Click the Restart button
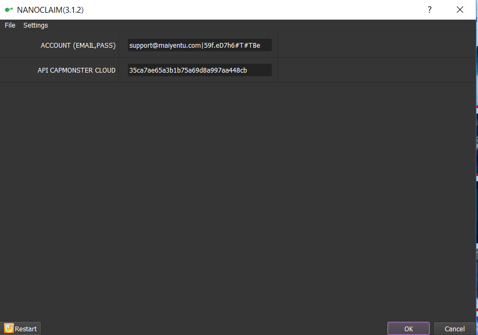478x335 pixels. 21,329
